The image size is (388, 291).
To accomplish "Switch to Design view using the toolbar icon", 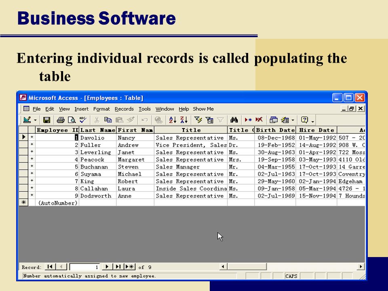I will click(x=27, y=120).
